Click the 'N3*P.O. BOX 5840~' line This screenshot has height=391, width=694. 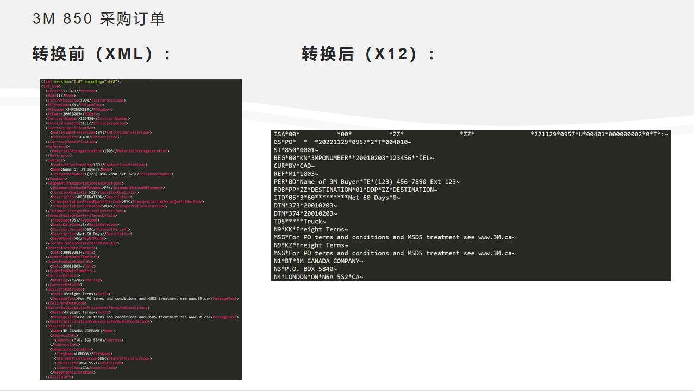pos(305,269)
